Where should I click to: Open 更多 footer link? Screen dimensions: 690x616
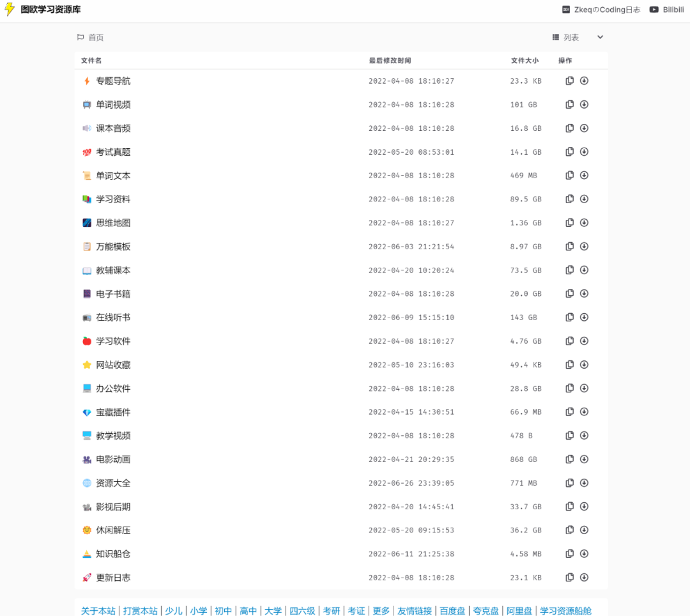(x=381, y=611)
